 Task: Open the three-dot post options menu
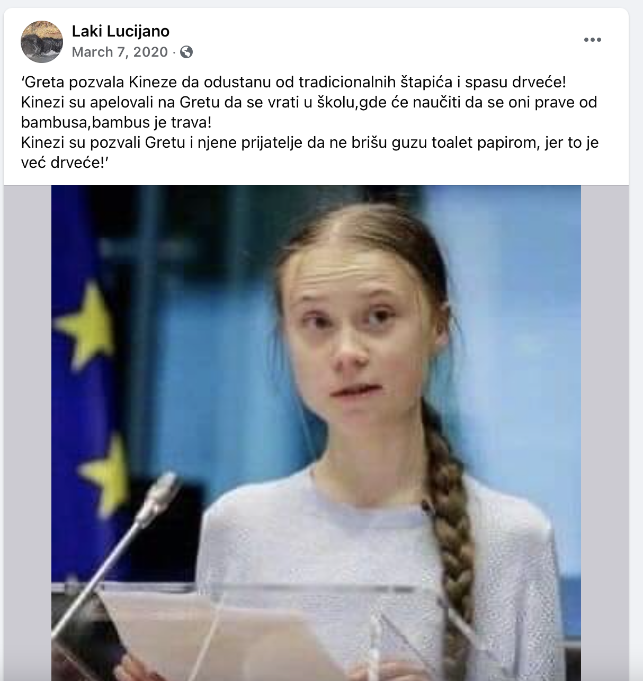(592, 40)
